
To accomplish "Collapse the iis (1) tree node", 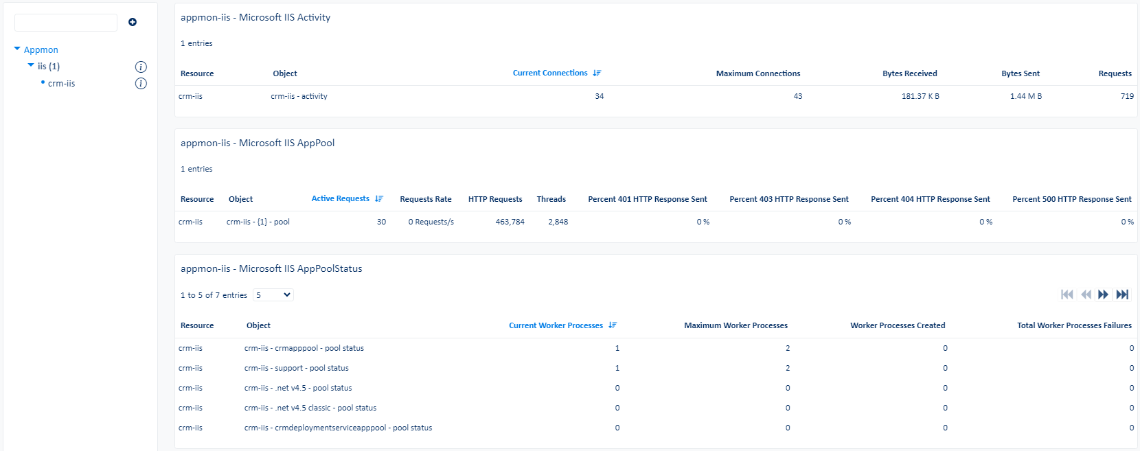I will click(x=31, y=66).
